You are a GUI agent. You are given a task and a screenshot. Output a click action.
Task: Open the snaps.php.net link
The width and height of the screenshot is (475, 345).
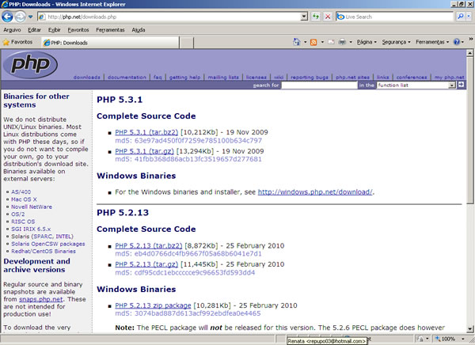pos(41,299)
